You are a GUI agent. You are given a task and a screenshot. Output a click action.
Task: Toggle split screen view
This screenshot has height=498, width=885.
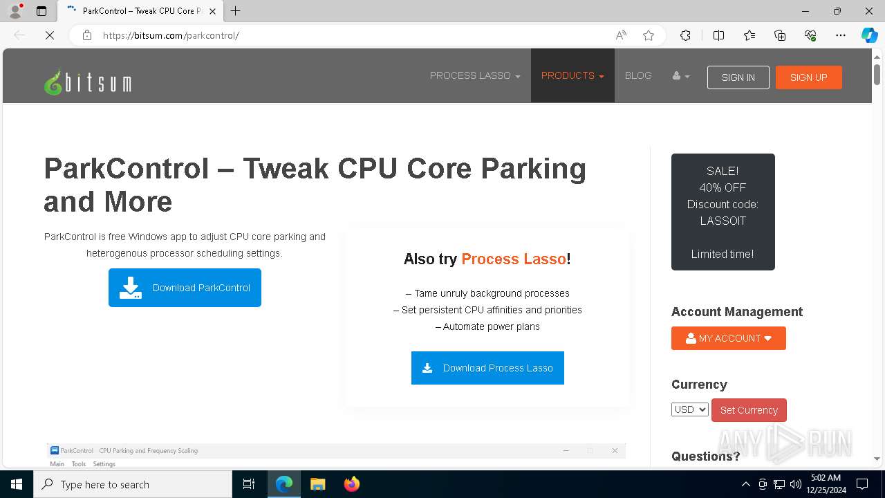tap(718, 35)
